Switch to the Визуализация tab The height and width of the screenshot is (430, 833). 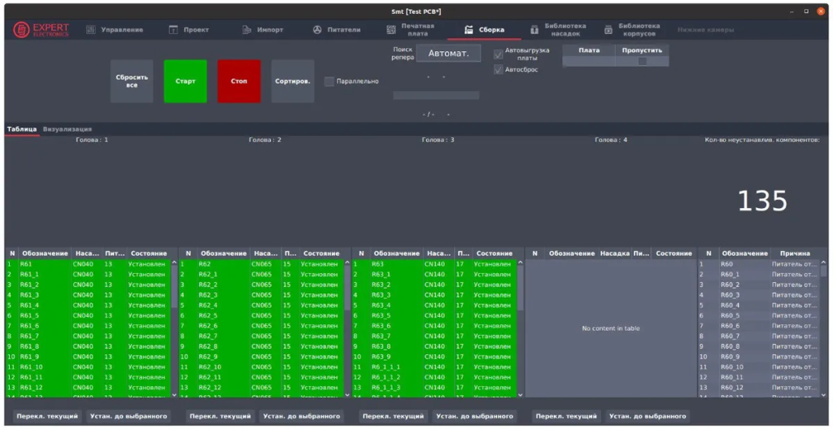[68, 129]
